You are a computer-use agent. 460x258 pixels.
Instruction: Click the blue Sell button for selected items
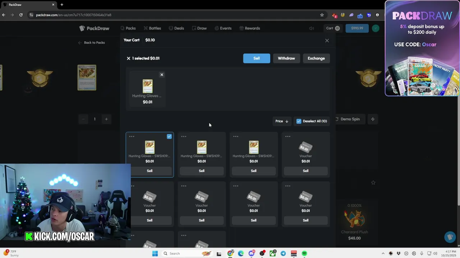coord(257,58)
